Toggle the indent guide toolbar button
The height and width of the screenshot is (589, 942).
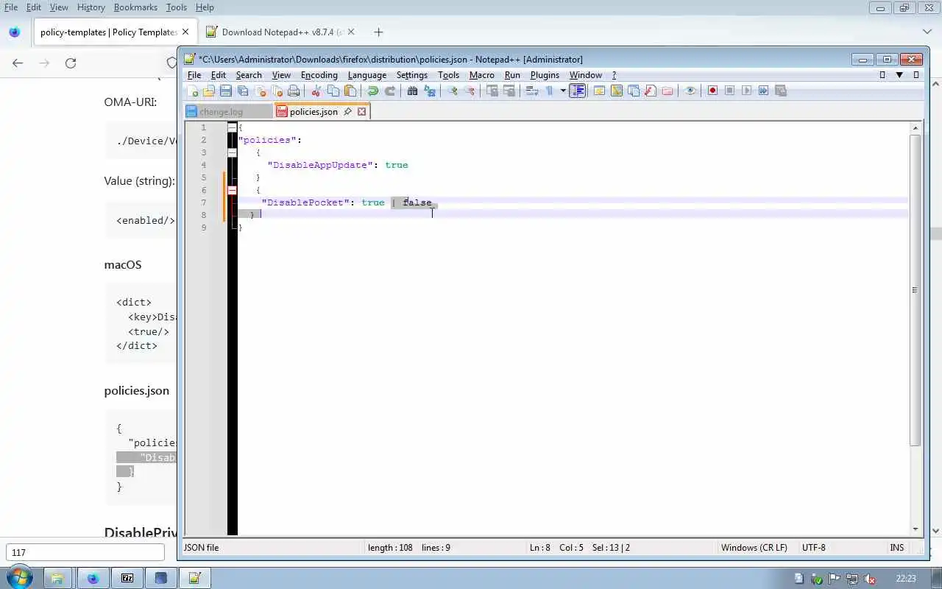[x=577, y=91]
